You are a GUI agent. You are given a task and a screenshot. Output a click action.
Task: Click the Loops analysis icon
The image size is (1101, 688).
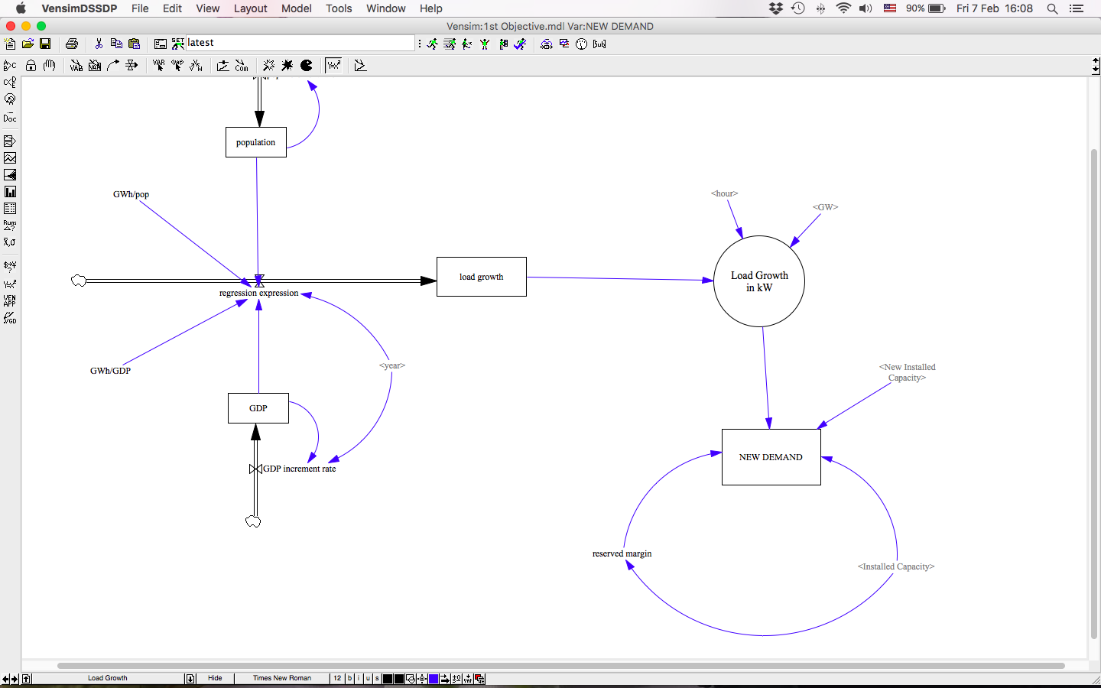click(10, 99)
